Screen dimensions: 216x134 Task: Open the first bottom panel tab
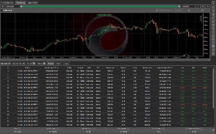(5, 64)
